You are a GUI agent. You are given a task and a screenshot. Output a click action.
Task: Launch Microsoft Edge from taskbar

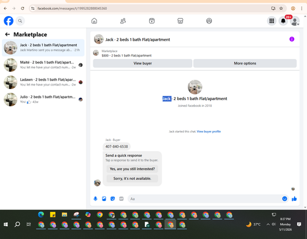pyautogui.click(x=41, y=214)
